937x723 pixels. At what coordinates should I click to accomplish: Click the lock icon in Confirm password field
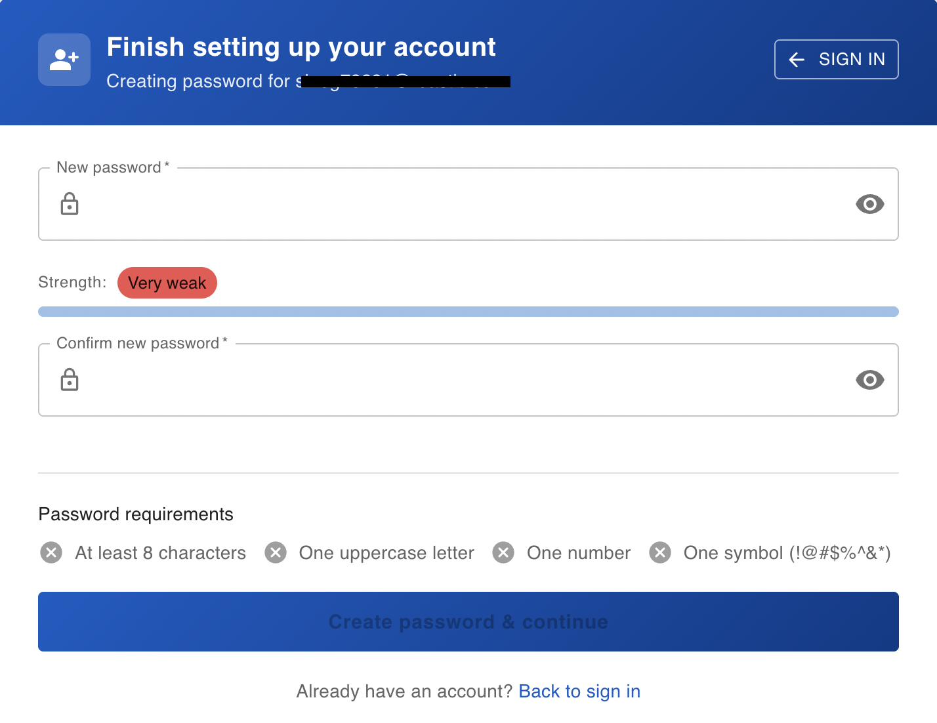70,380
